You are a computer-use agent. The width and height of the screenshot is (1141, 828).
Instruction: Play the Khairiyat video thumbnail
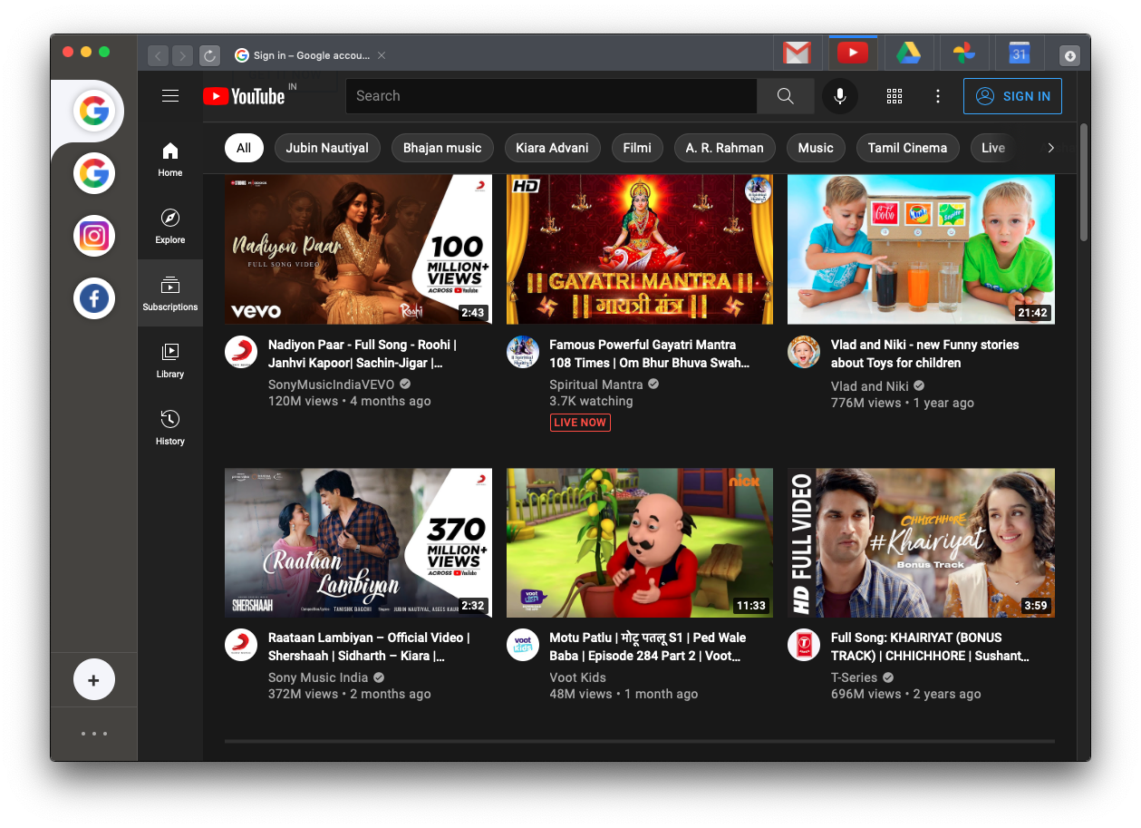click(x=921, y=542)
